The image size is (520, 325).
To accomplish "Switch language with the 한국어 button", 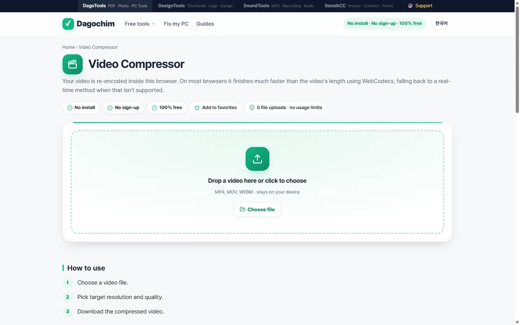I will pos(441,23).
